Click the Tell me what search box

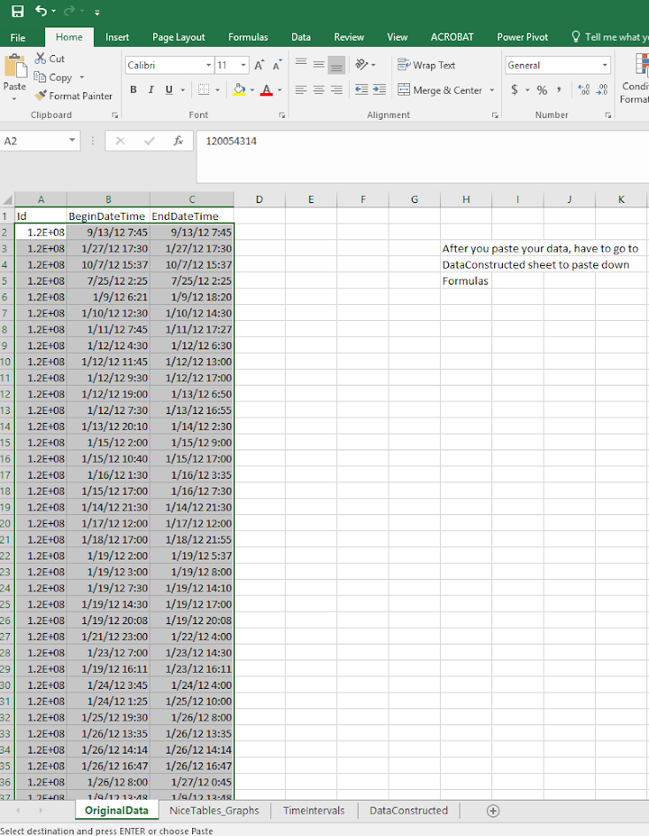(x=610, y=36)
